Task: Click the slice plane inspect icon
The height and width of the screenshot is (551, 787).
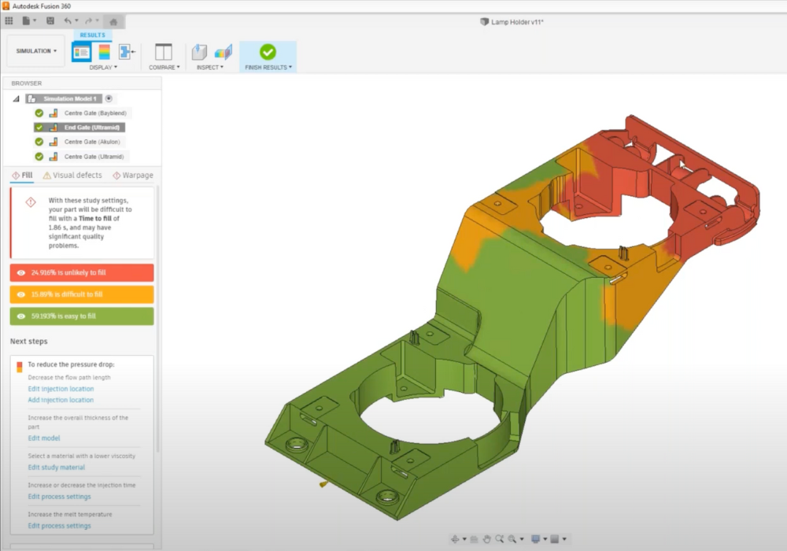Action: [224, 52]
